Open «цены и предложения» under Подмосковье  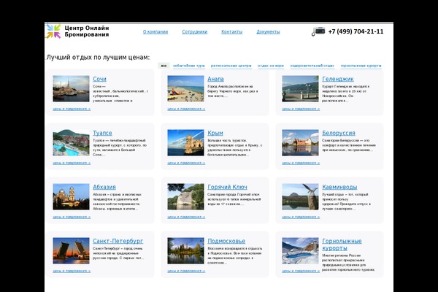tap(186, 271)
